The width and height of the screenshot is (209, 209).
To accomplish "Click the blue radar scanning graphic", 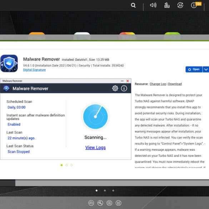I will pos(95,116).
